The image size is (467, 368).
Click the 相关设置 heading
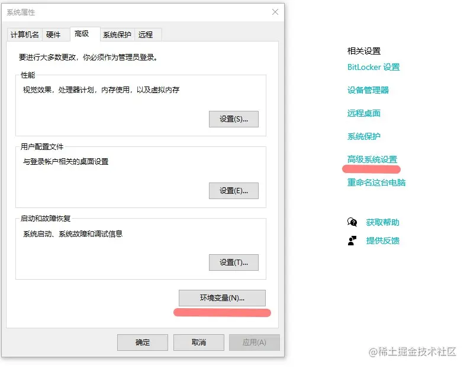(364, 51)
